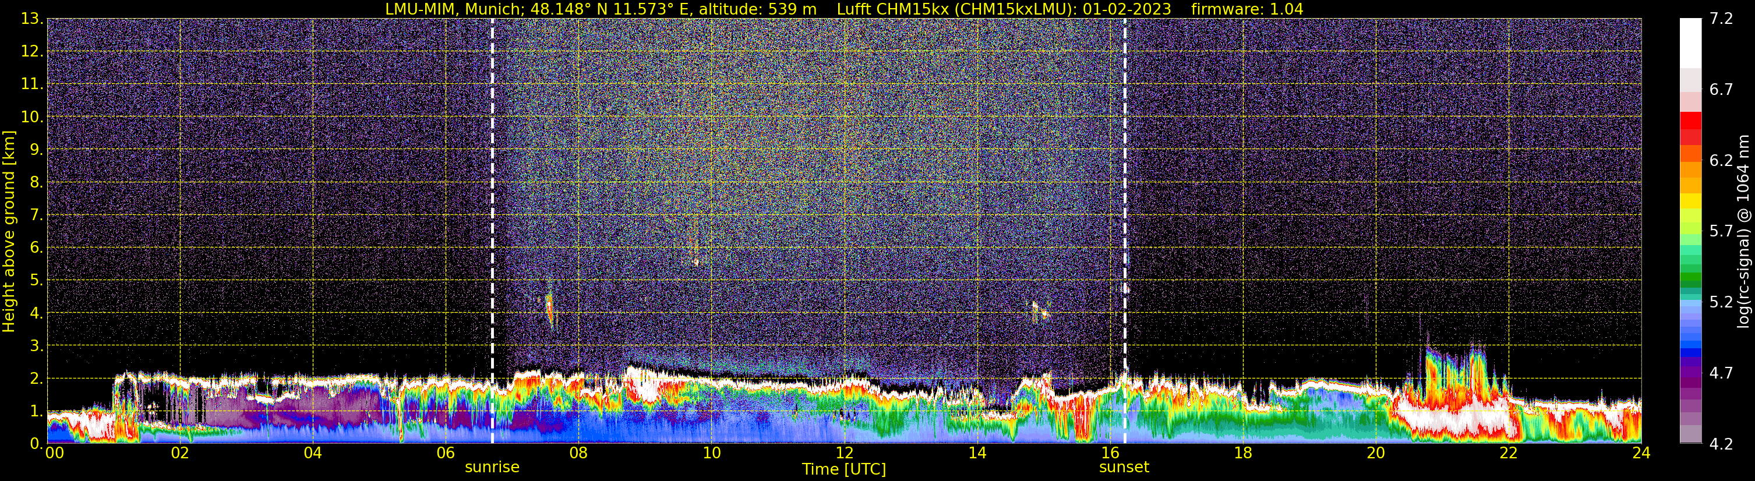
Task: Click the time axis tick '04'
Action: pyautogui.click(x=313, y=453)
